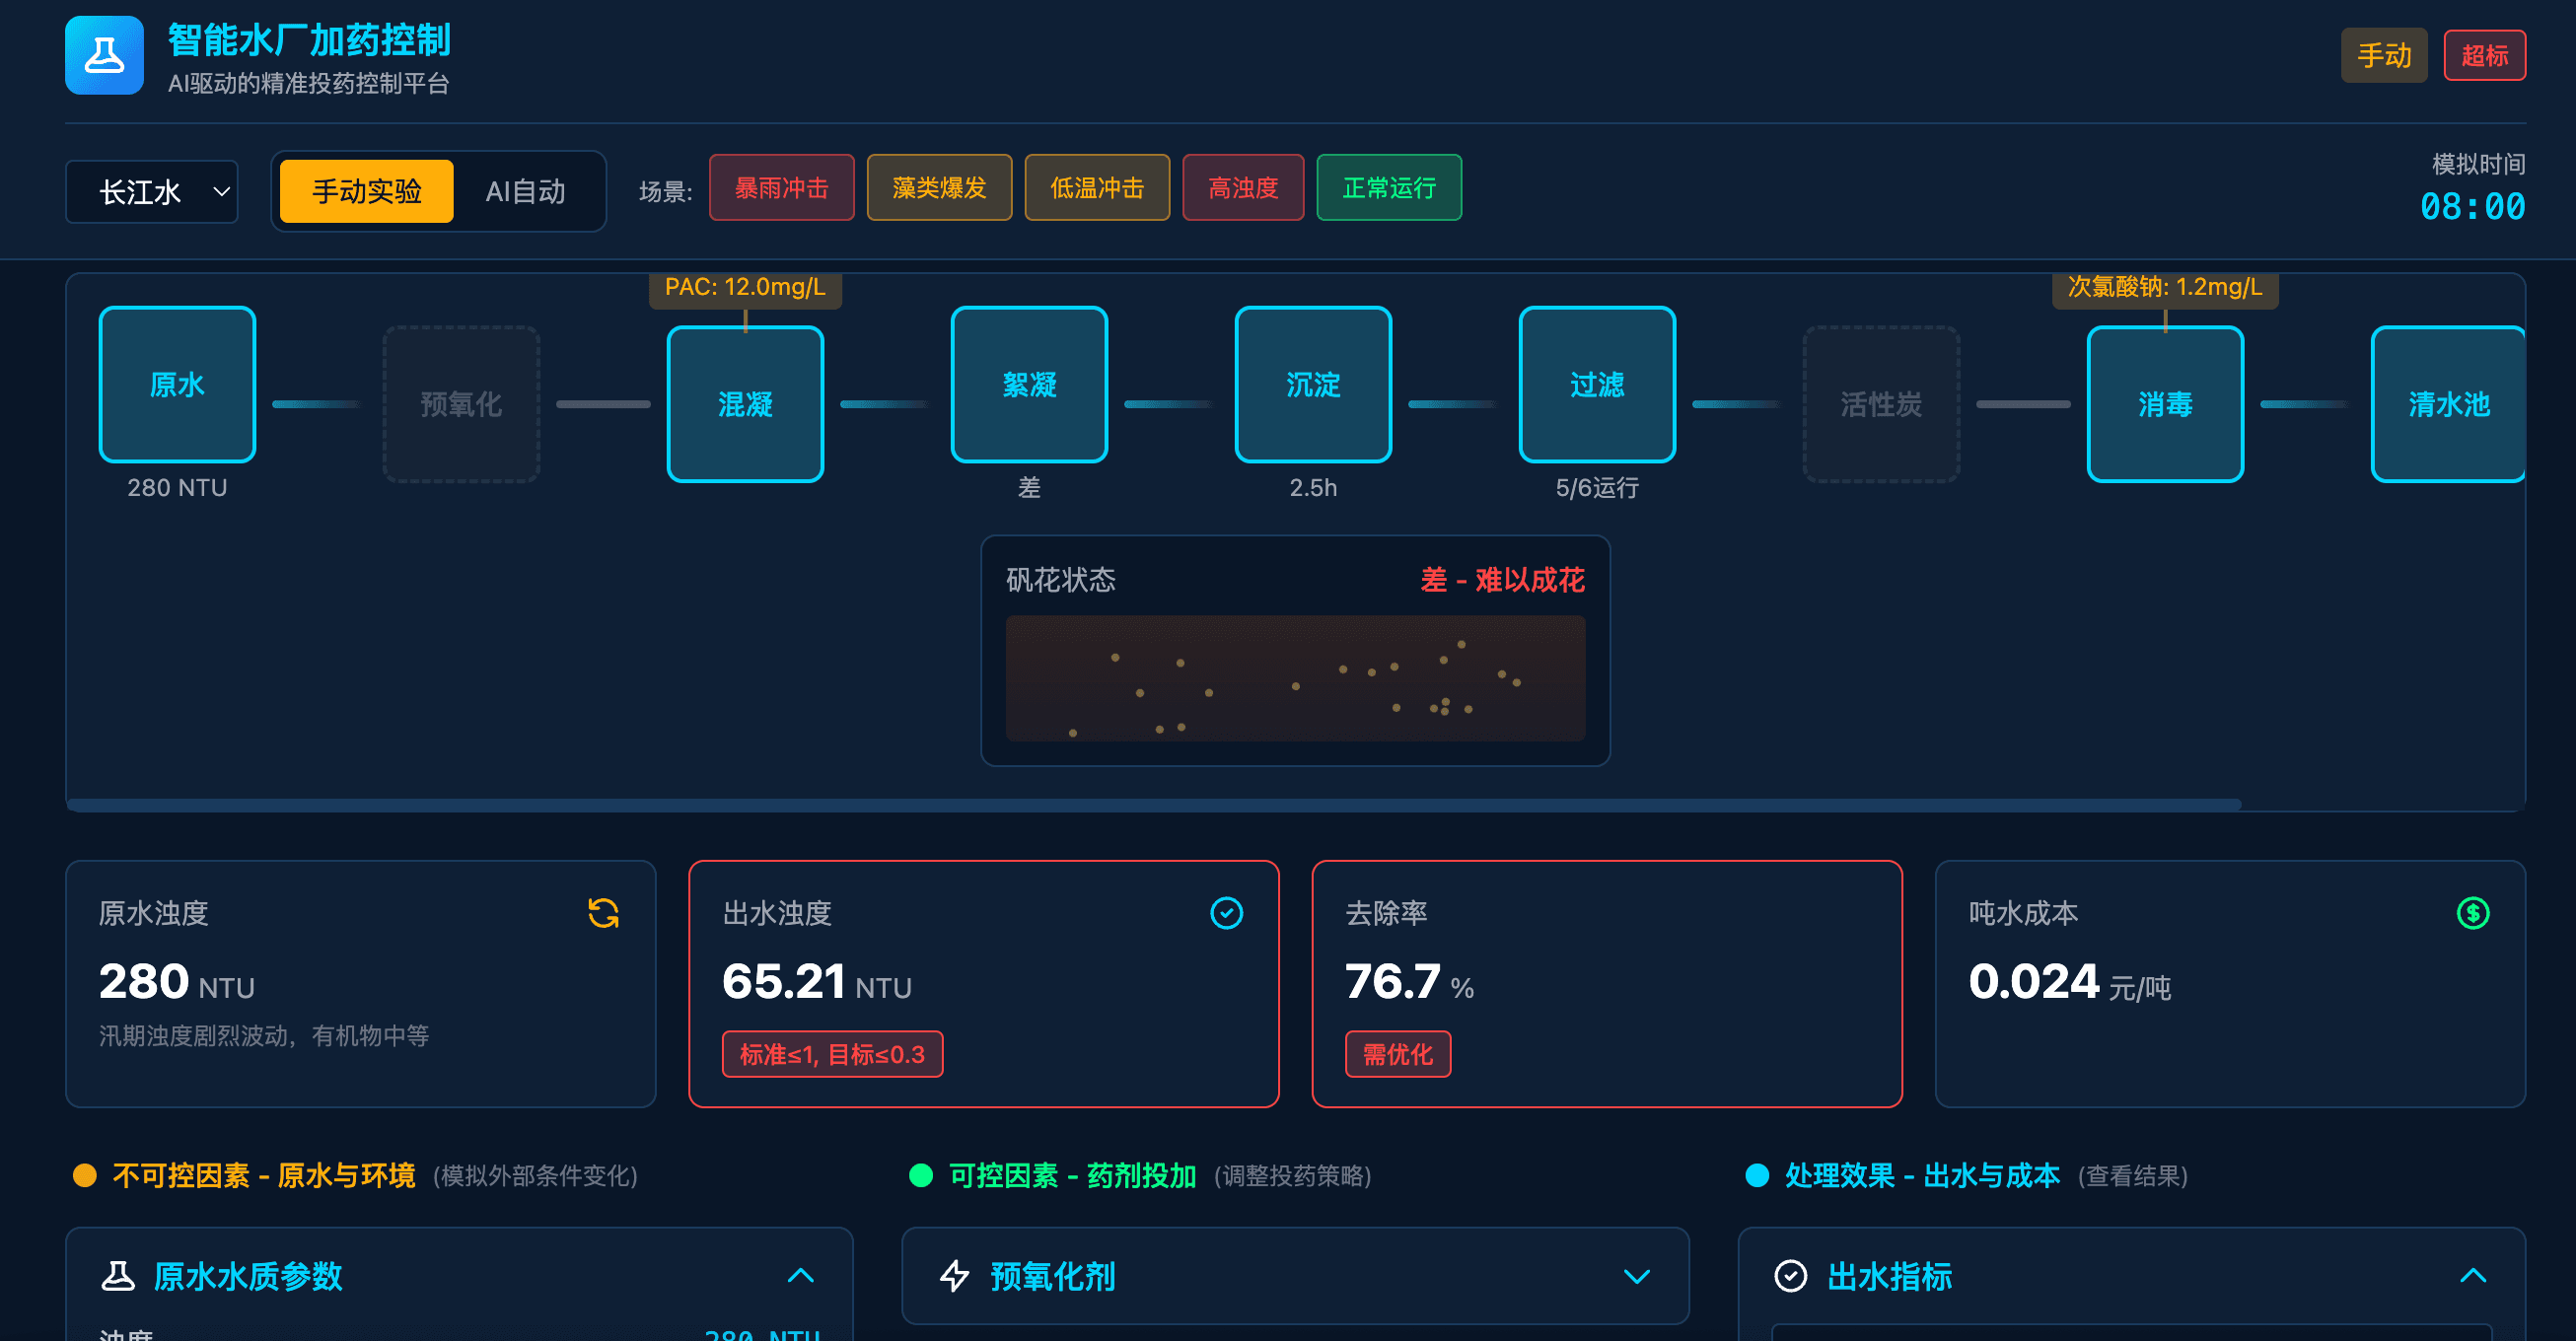The image size is (2576, 1341).
Task: Switch to AI自动 mode
Action: pos(525,191)
